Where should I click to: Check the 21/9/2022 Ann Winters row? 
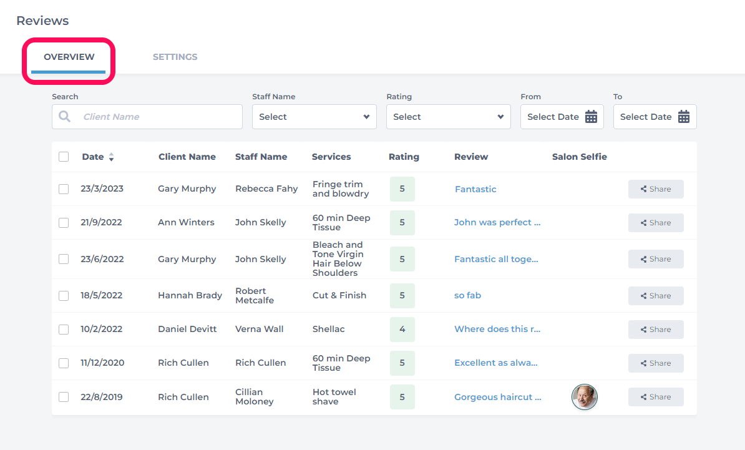point(64,223)
